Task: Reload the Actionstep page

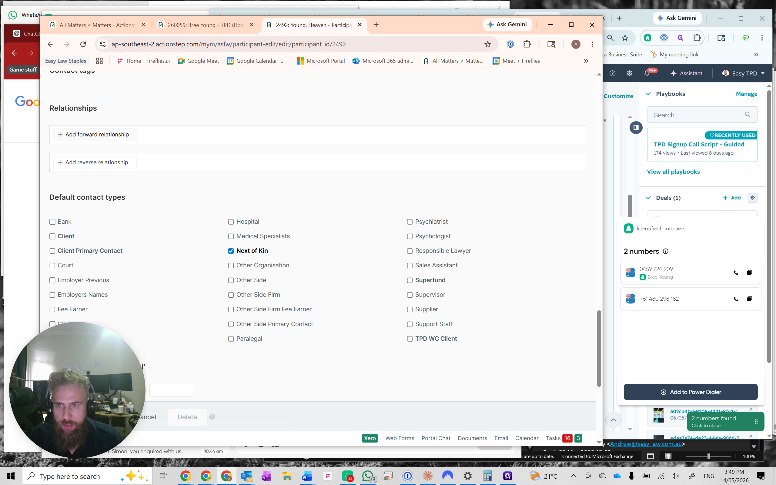Action: [x=83, y=44]
